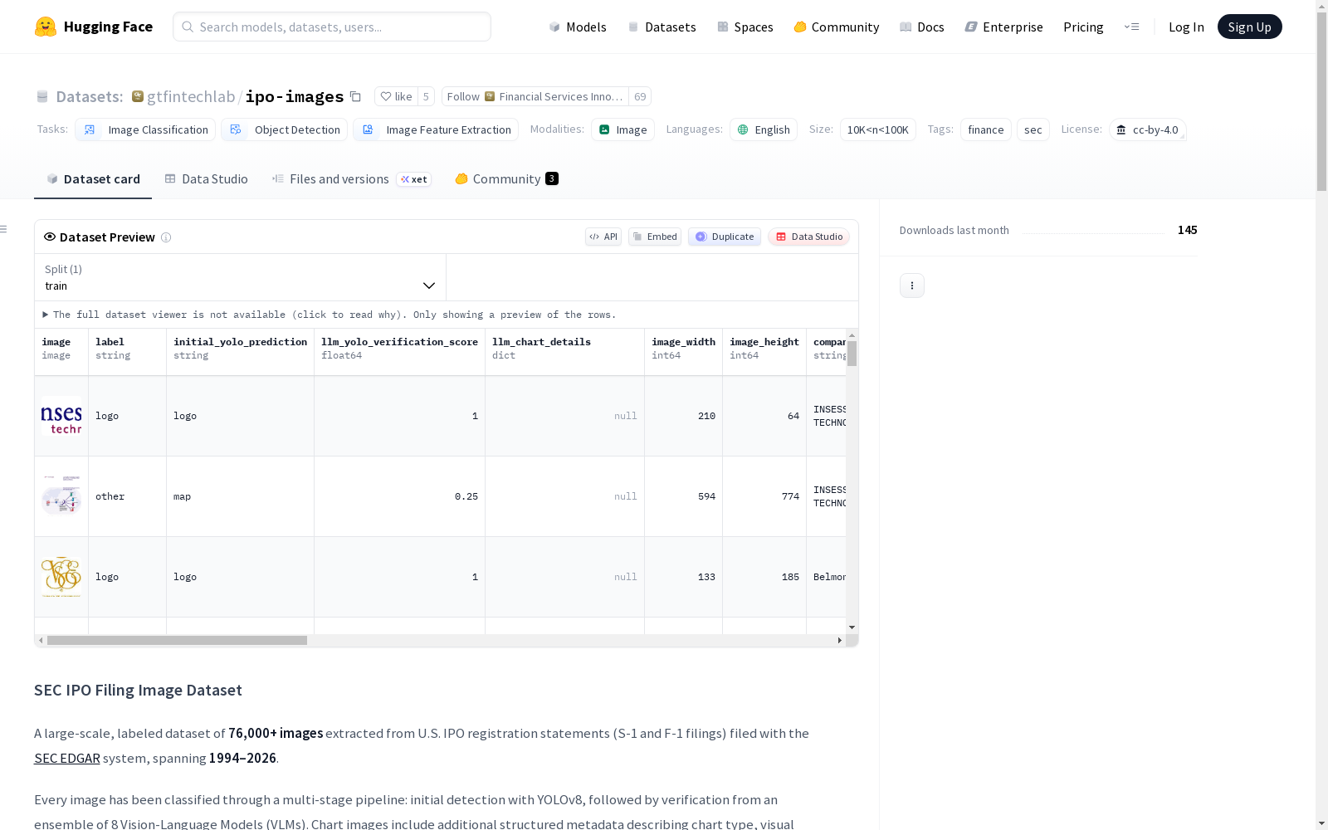Open the Enterprise menu item
Image resolution: width=1328 pixels, height=830 pixels.
pos(1003,27)
